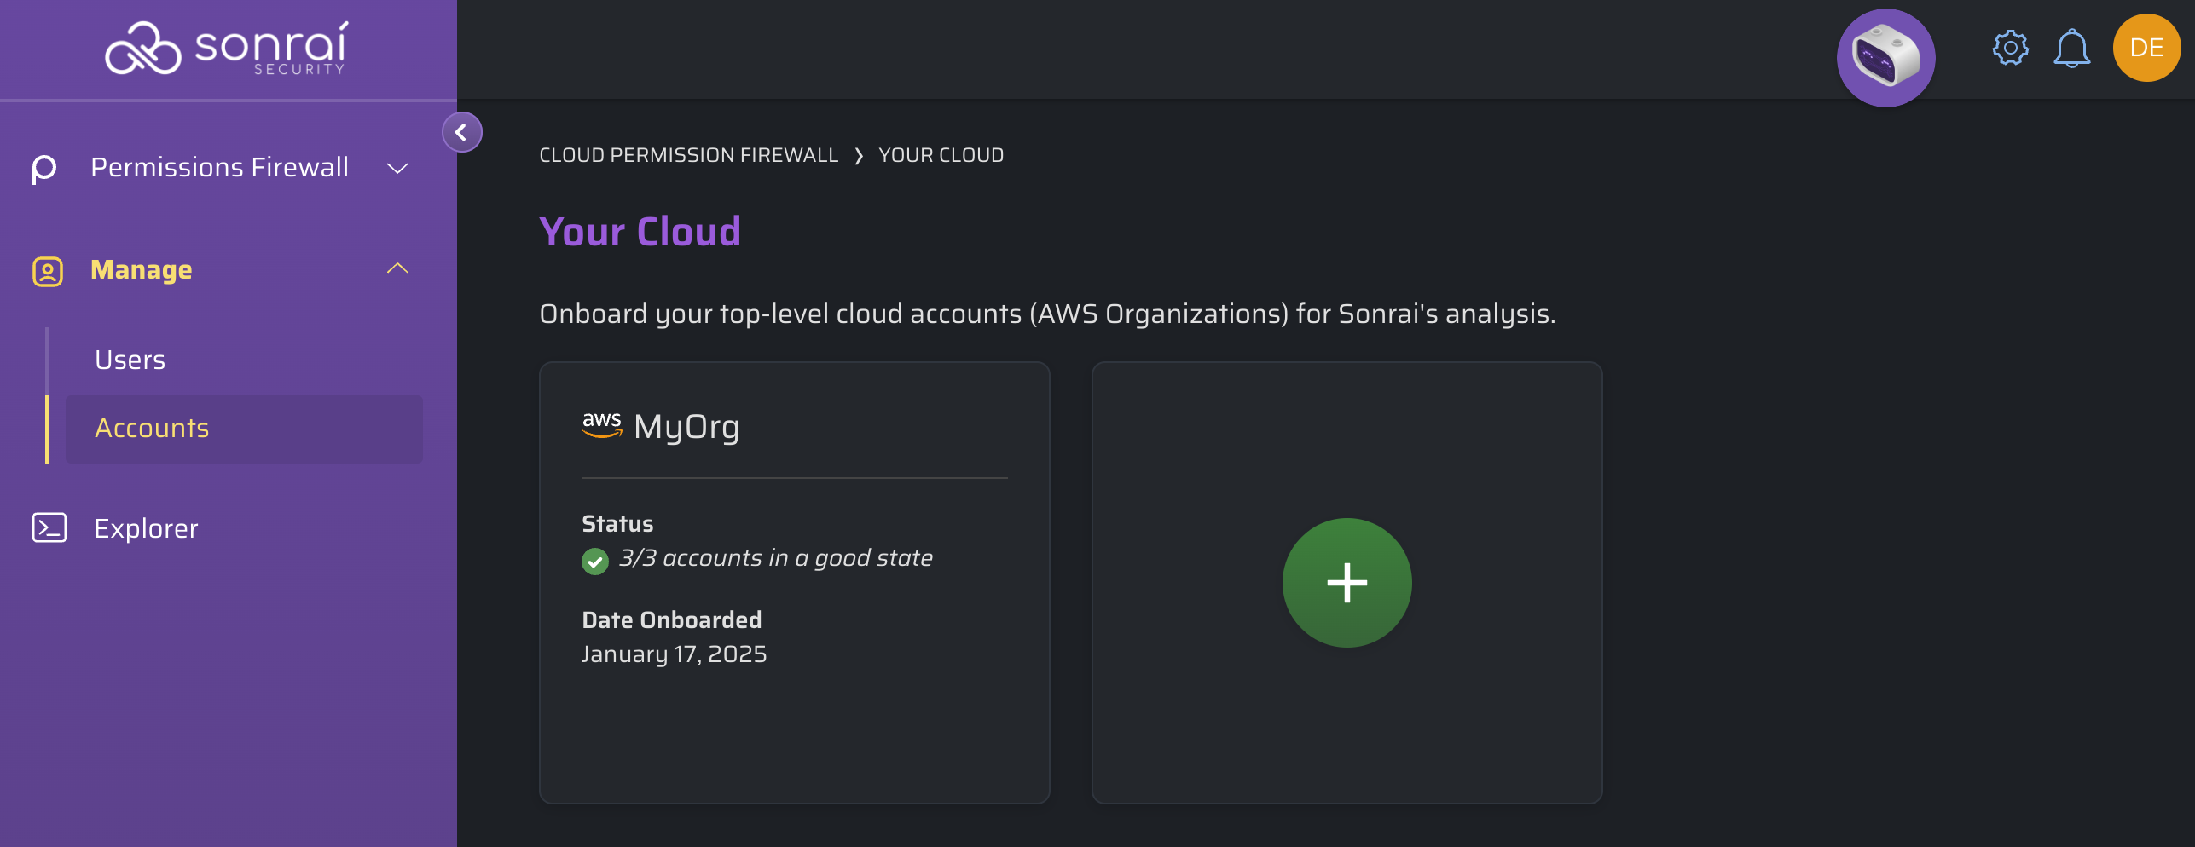Click the AWS logo on MyOrg card
Viewport: 2195px width, 847px height.
601,424
